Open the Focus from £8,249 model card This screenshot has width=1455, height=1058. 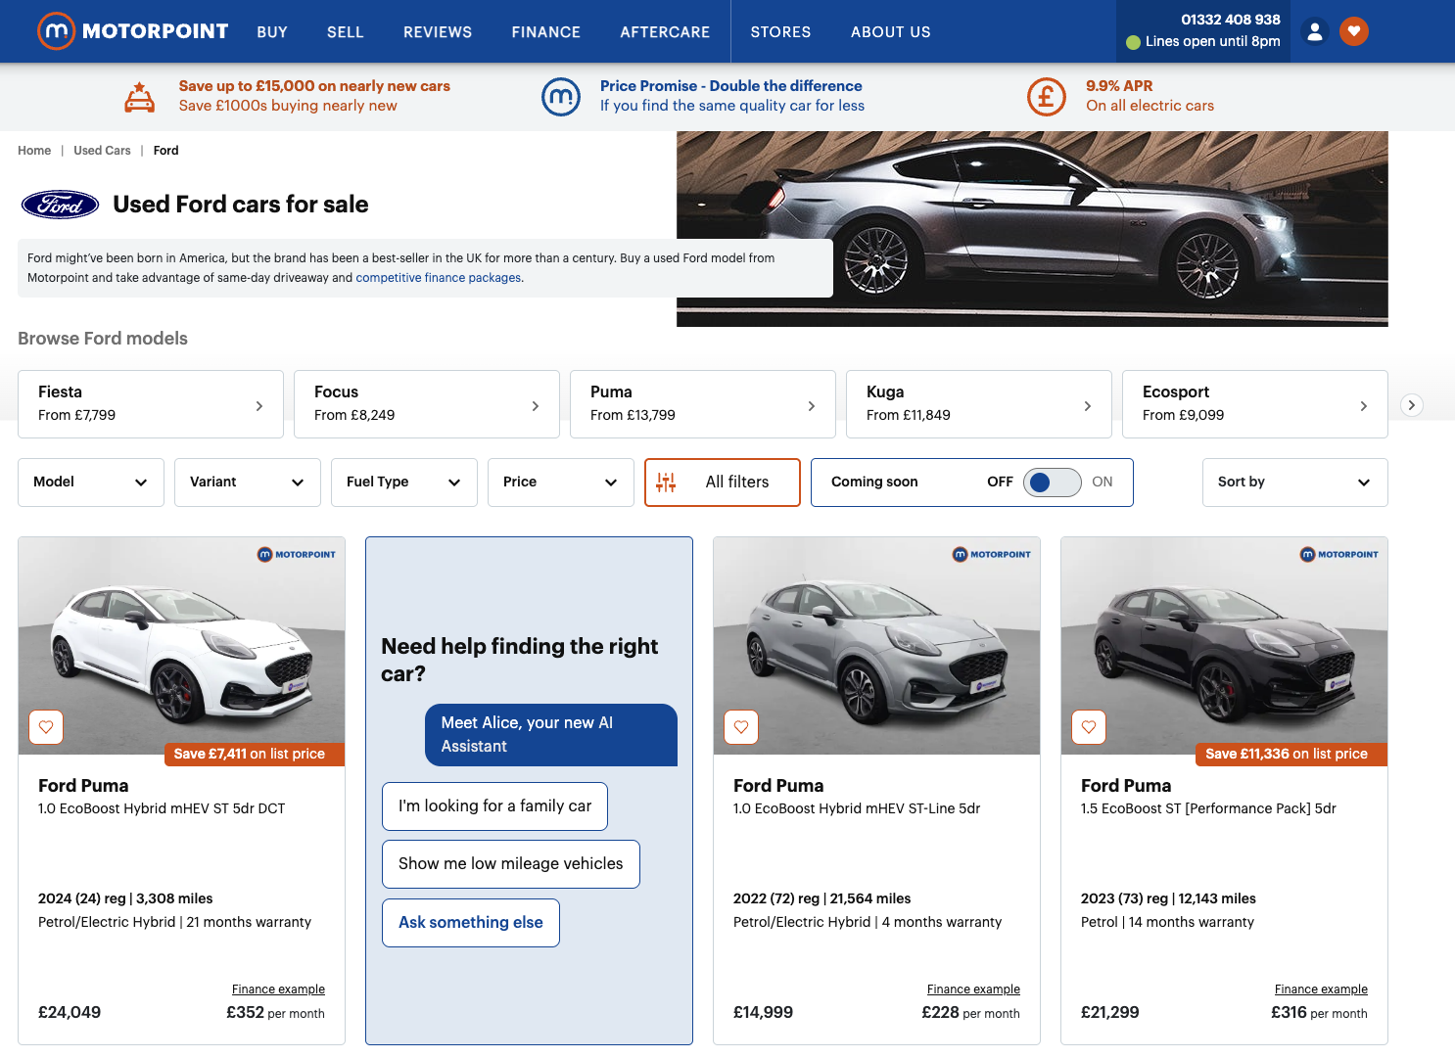pos(427,404)
